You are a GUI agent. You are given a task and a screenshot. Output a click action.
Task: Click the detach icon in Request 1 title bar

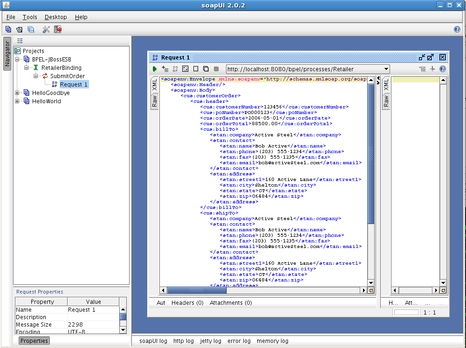coord(422,57)
